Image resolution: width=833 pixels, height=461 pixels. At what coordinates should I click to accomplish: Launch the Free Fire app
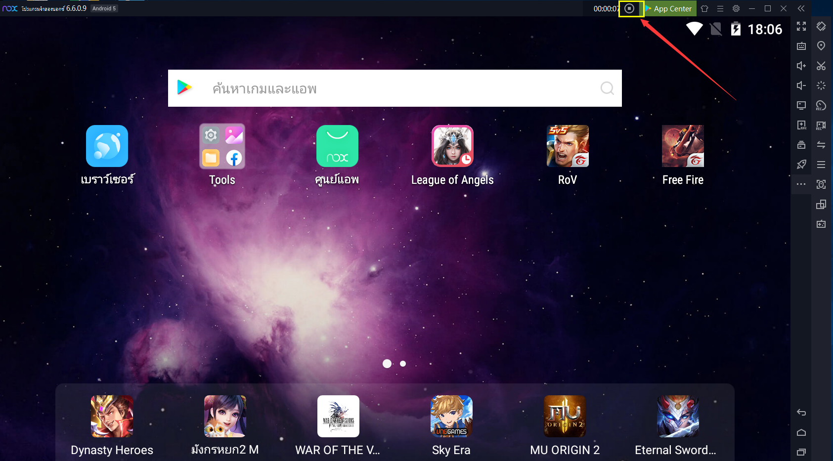pyautogui.click(x=683, y=146)
